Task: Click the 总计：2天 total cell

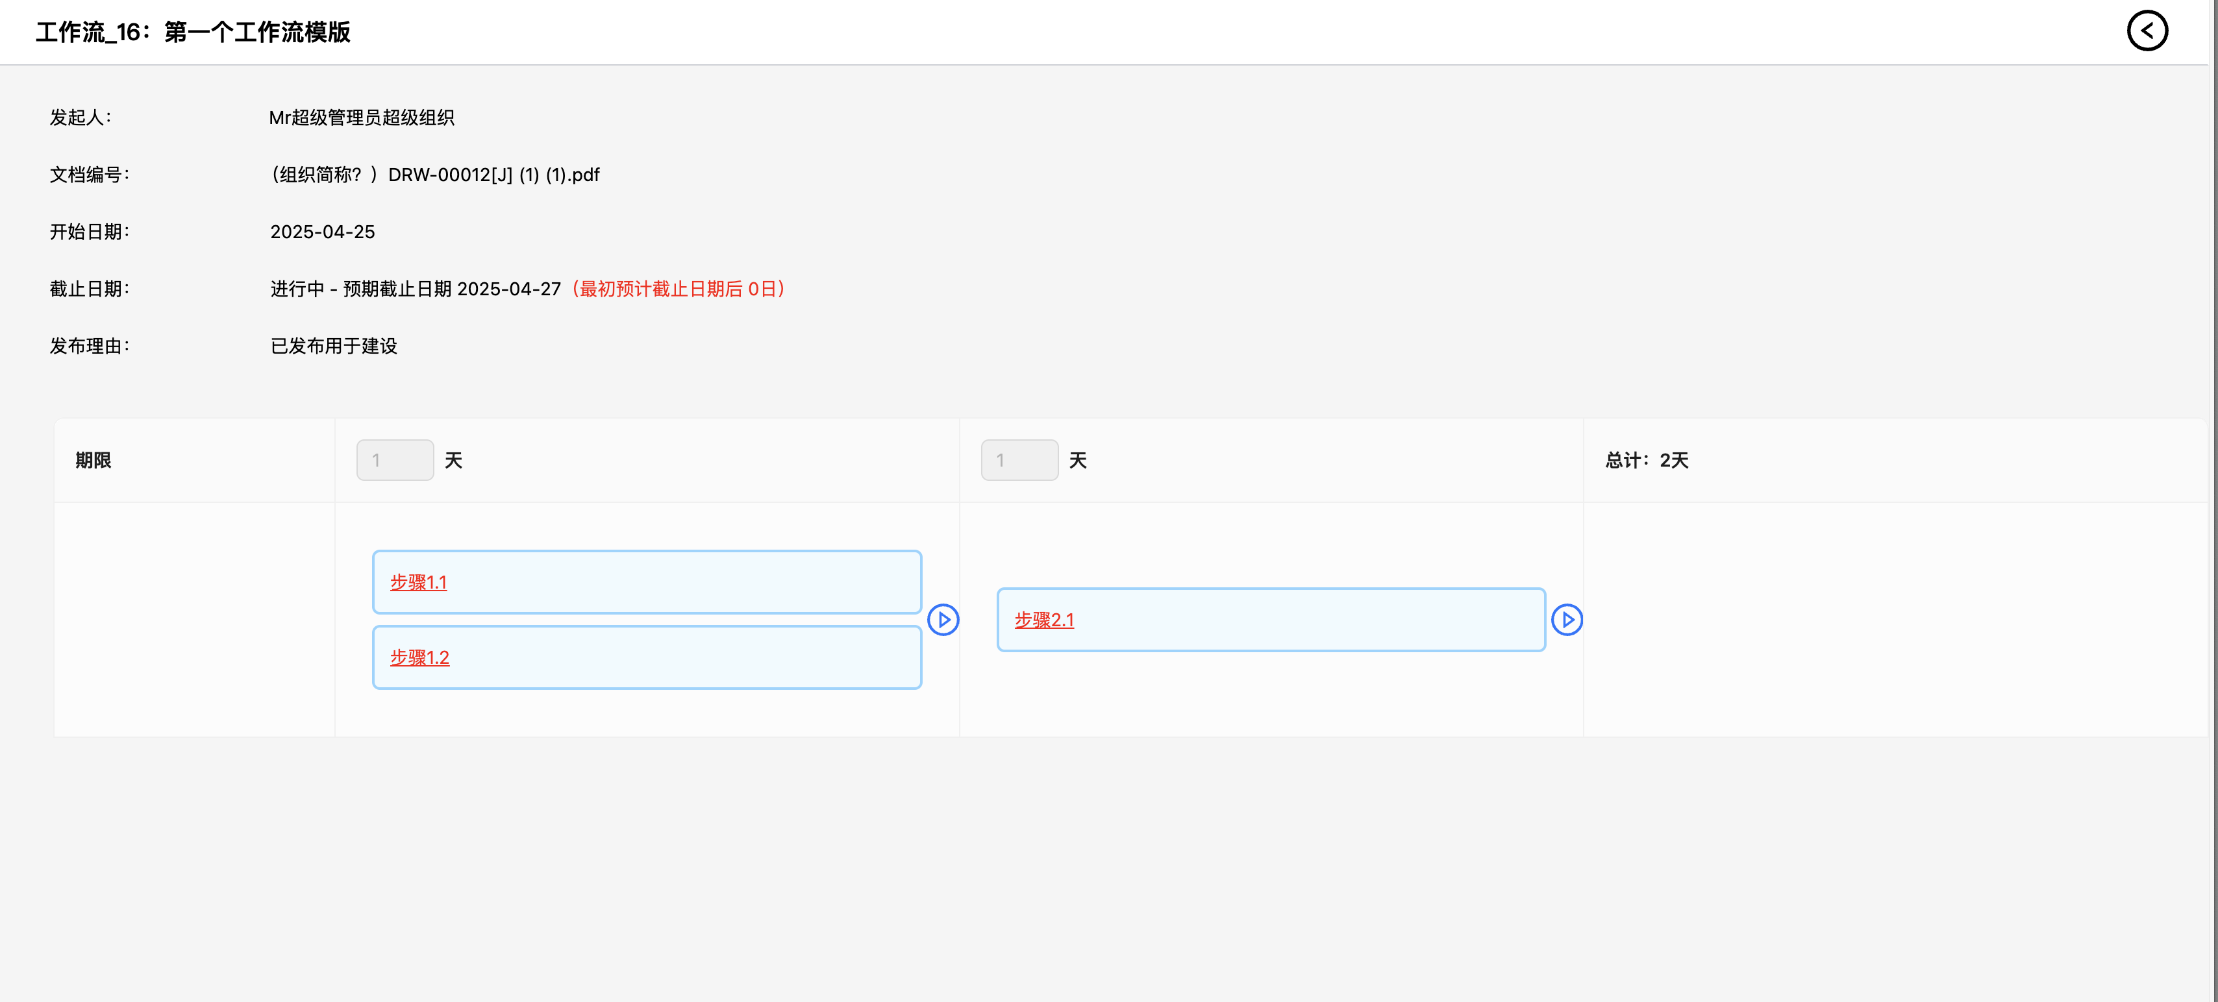Action: tap(1646, 461)
